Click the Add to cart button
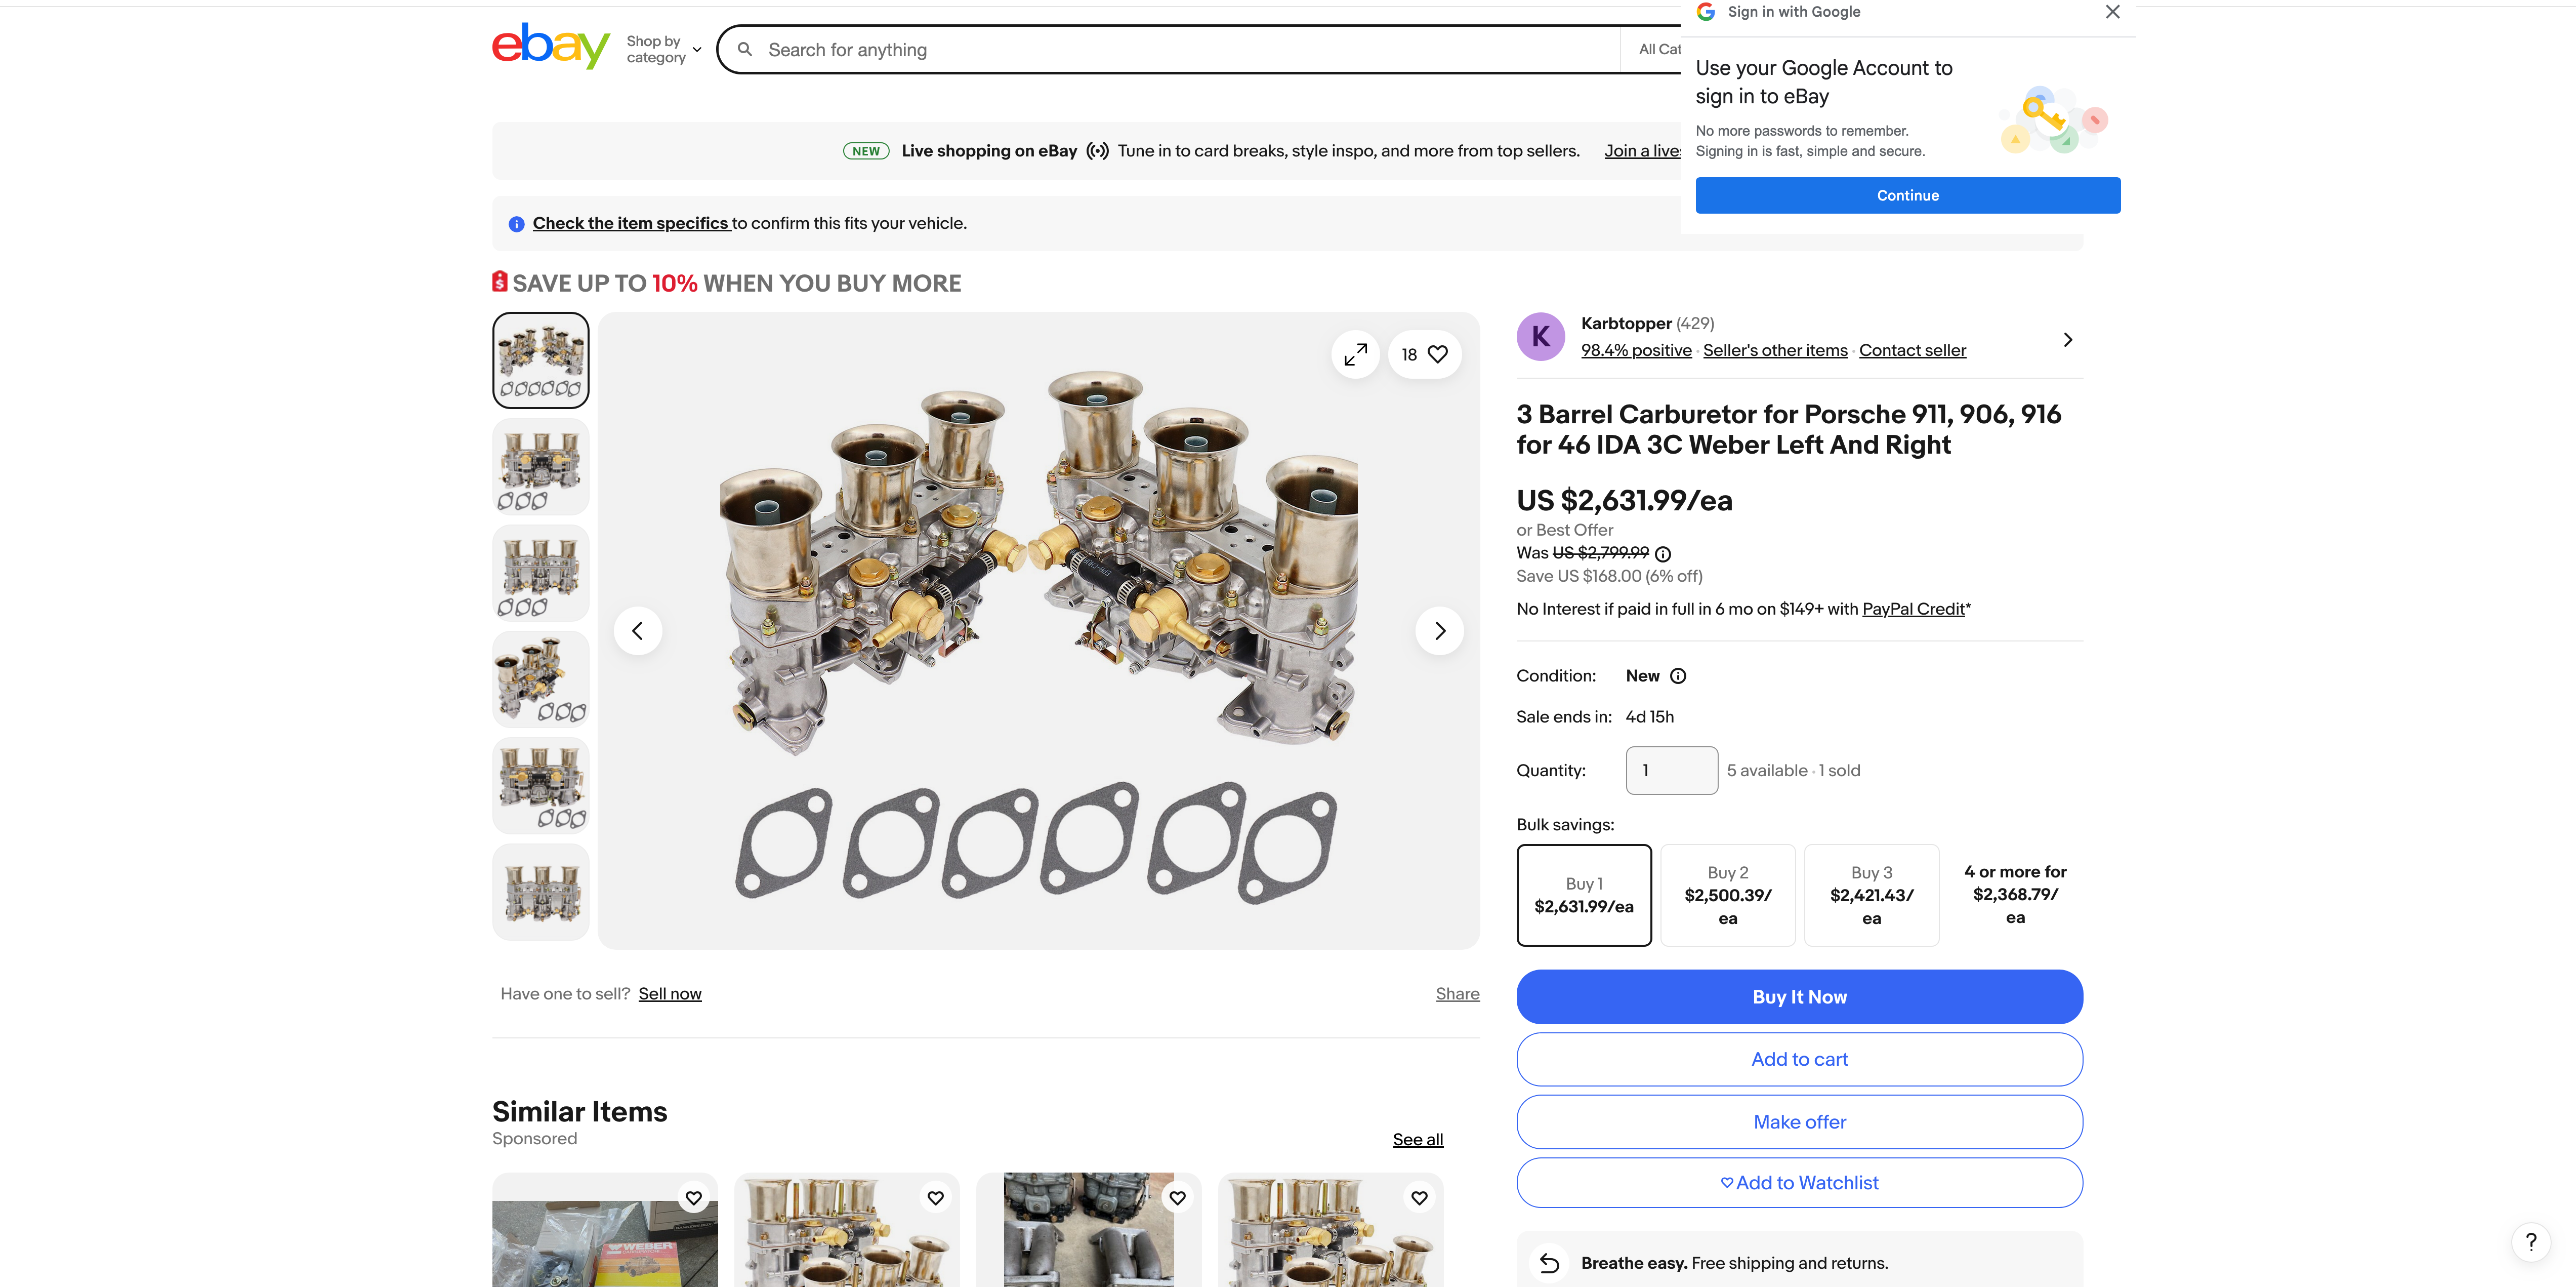This screenshot has height=1287, width=2576. tap(1799, 1059)
